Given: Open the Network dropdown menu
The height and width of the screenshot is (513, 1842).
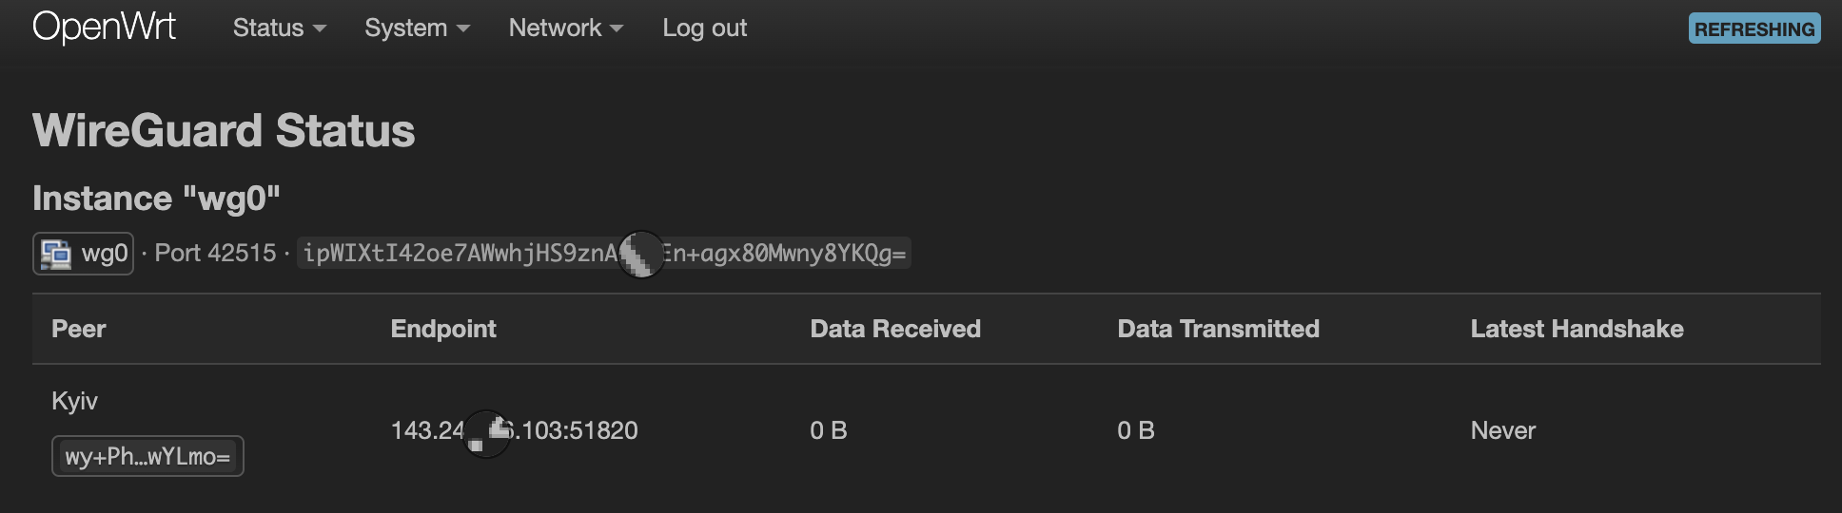Looking at the screenshot, I should click(x=566, y=28).
